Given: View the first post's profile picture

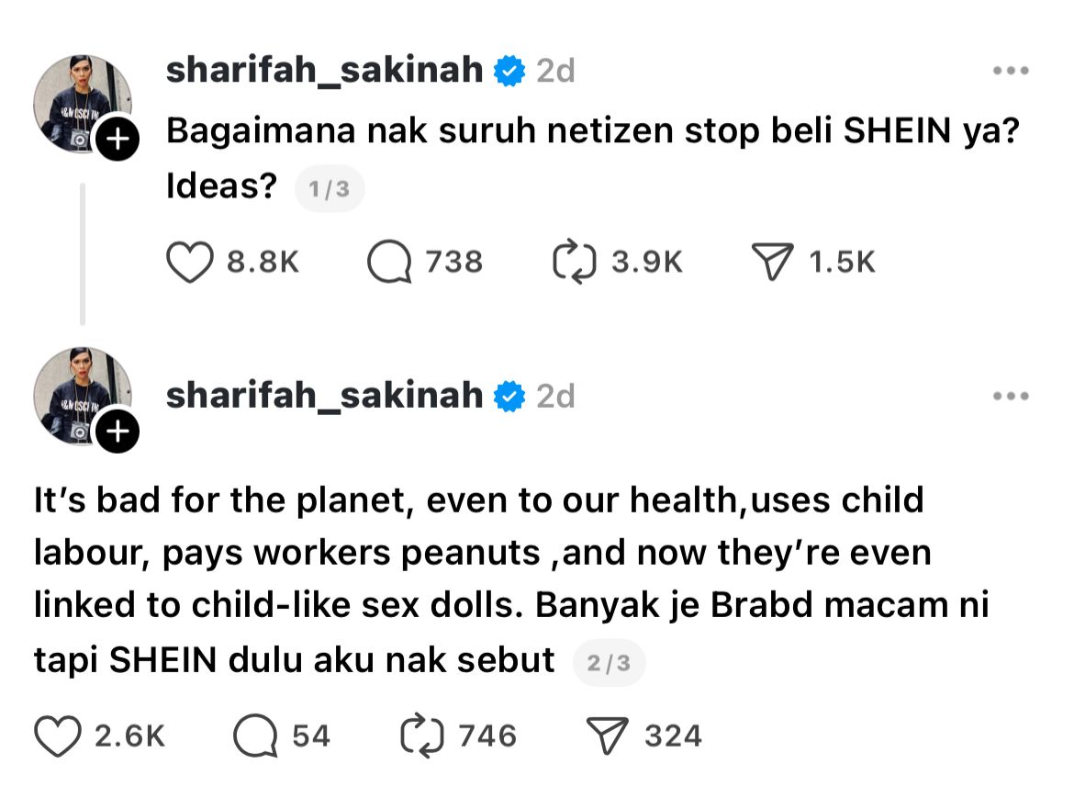Looking at the screenshot, I should point(81,101).
